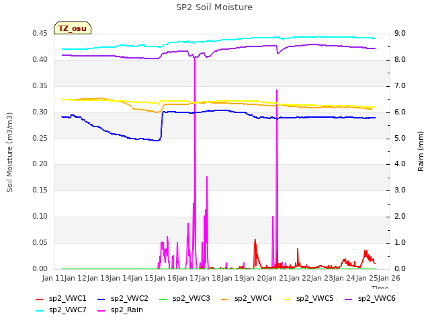Screen dimensions: 430x323
Task: Click the magenta sp2_Rain legend swatch
Action: tap(101, 311)
